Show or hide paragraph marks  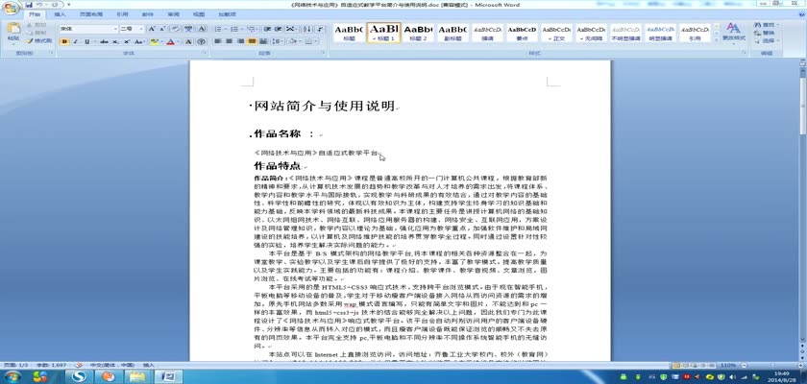320,29
